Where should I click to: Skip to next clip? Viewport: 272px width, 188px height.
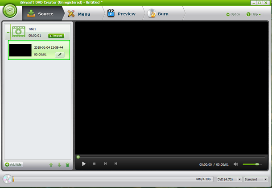pos(115,163)
